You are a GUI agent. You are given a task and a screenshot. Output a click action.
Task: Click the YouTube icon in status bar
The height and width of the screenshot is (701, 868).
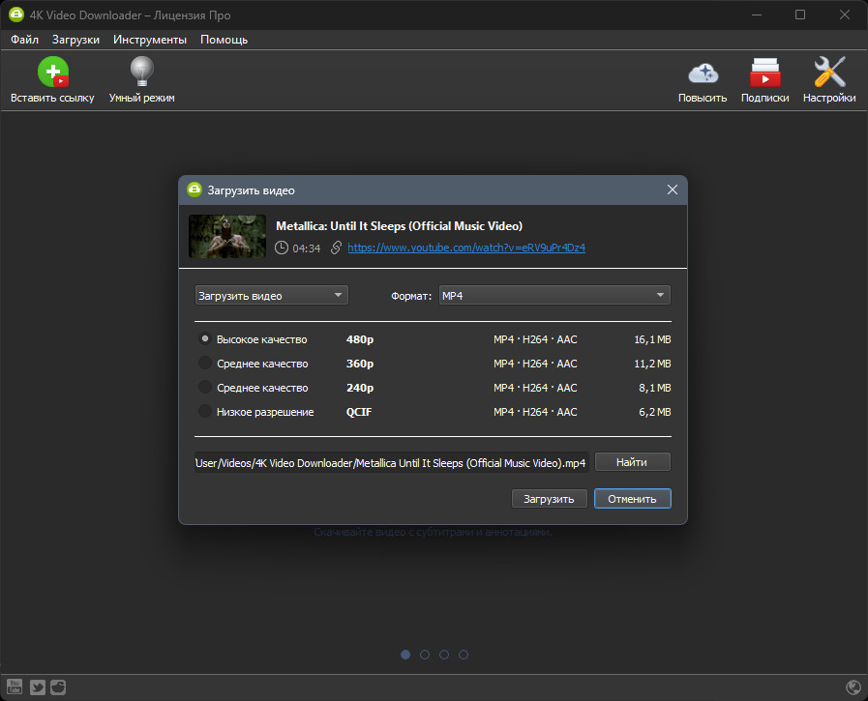pyautogui.click(x=15, y=686)
